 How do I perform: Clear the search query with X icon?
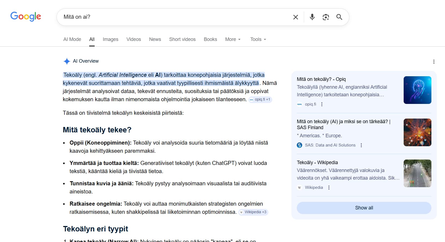click(295, 17)
